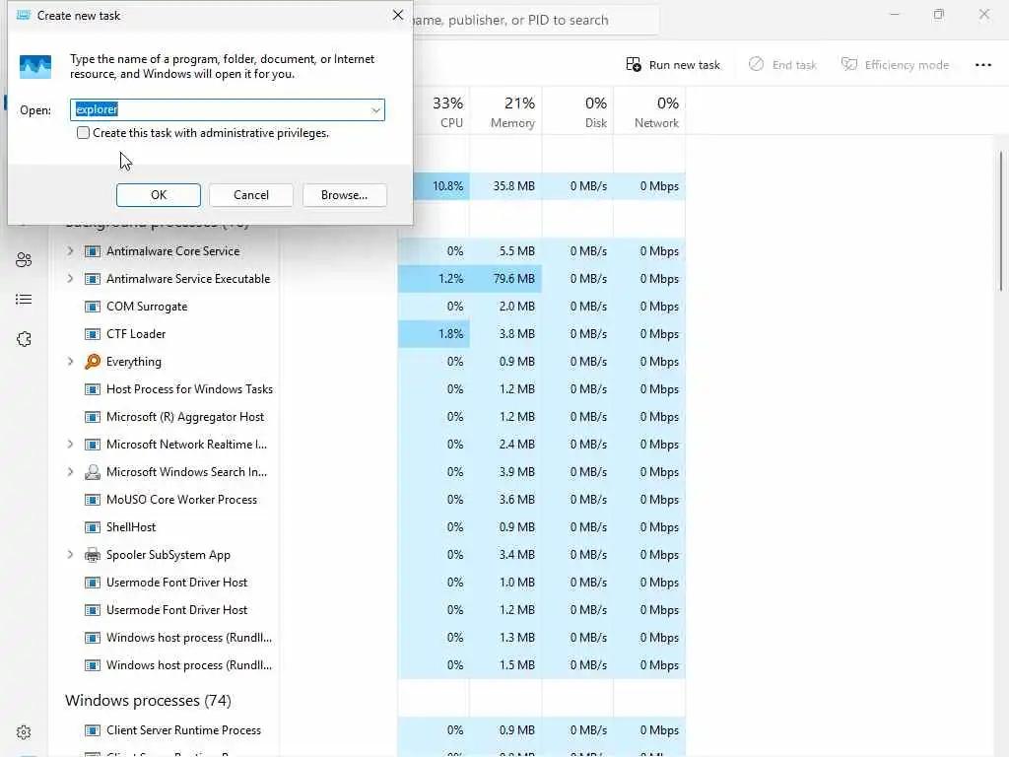
Task: Click Antimalware Core Service icon
Action: (93, 251)
